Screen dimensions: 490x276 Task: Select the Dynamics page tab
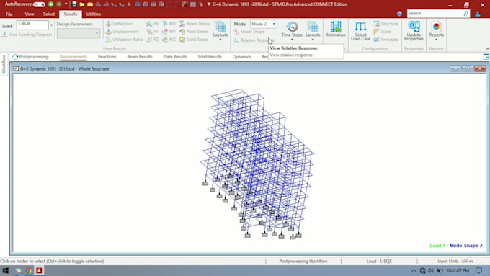(x=241, y=57)
